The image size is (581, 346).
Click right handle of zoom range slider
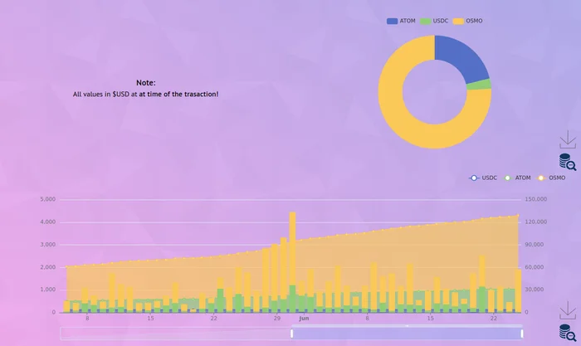click(x=522, y=334)
